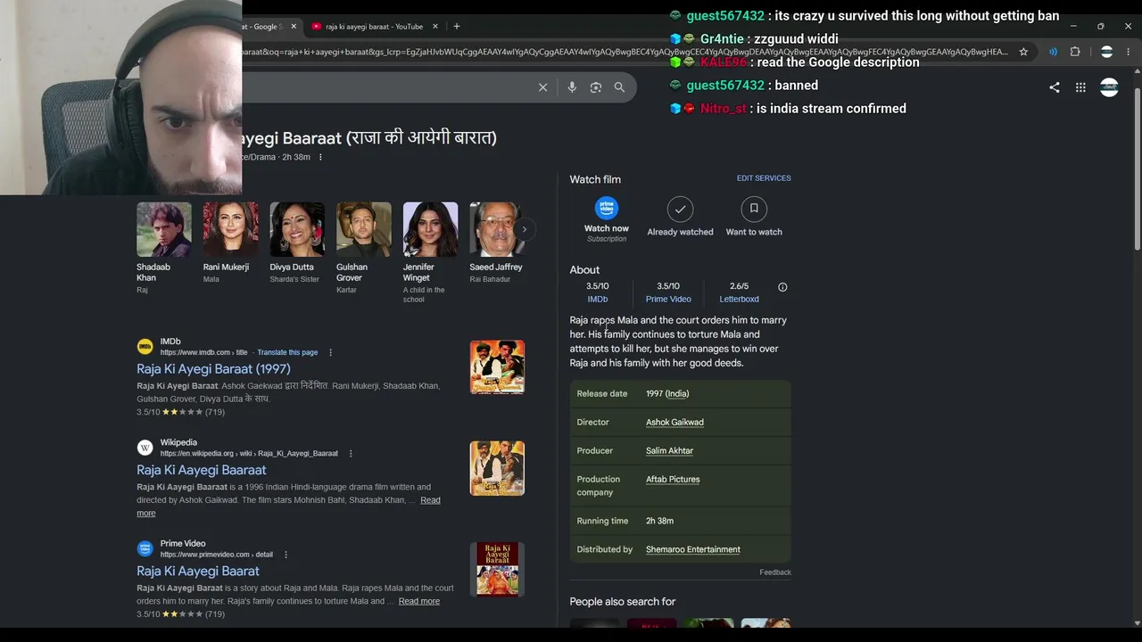Screen dimensions: 1142x642
Task: Mark film as Already watched
Action: coord(680,209)
